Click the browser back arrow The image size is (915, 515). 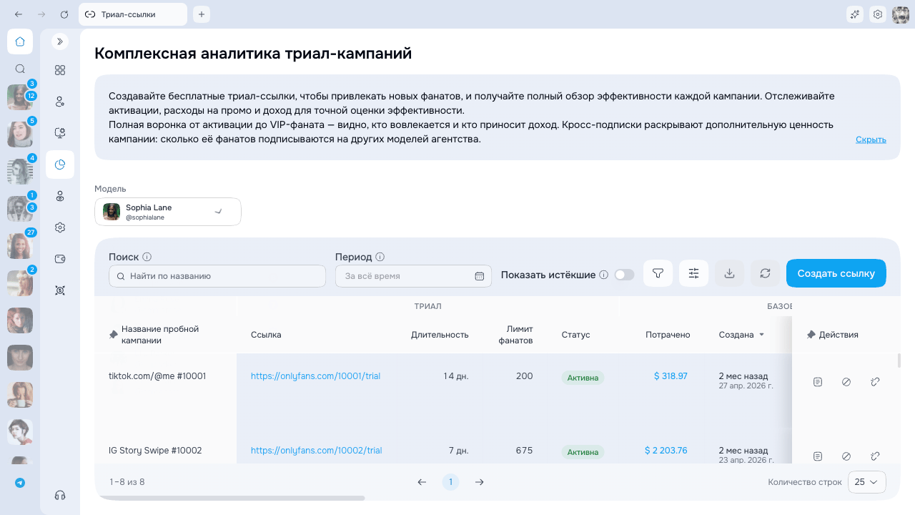(x=19, y=14)
